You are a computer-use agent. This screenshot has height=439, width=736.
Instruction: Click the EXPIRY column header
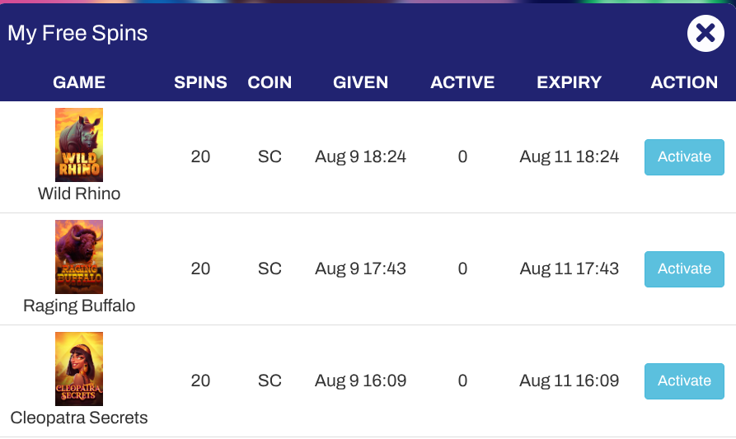click(x=569, y=82)
